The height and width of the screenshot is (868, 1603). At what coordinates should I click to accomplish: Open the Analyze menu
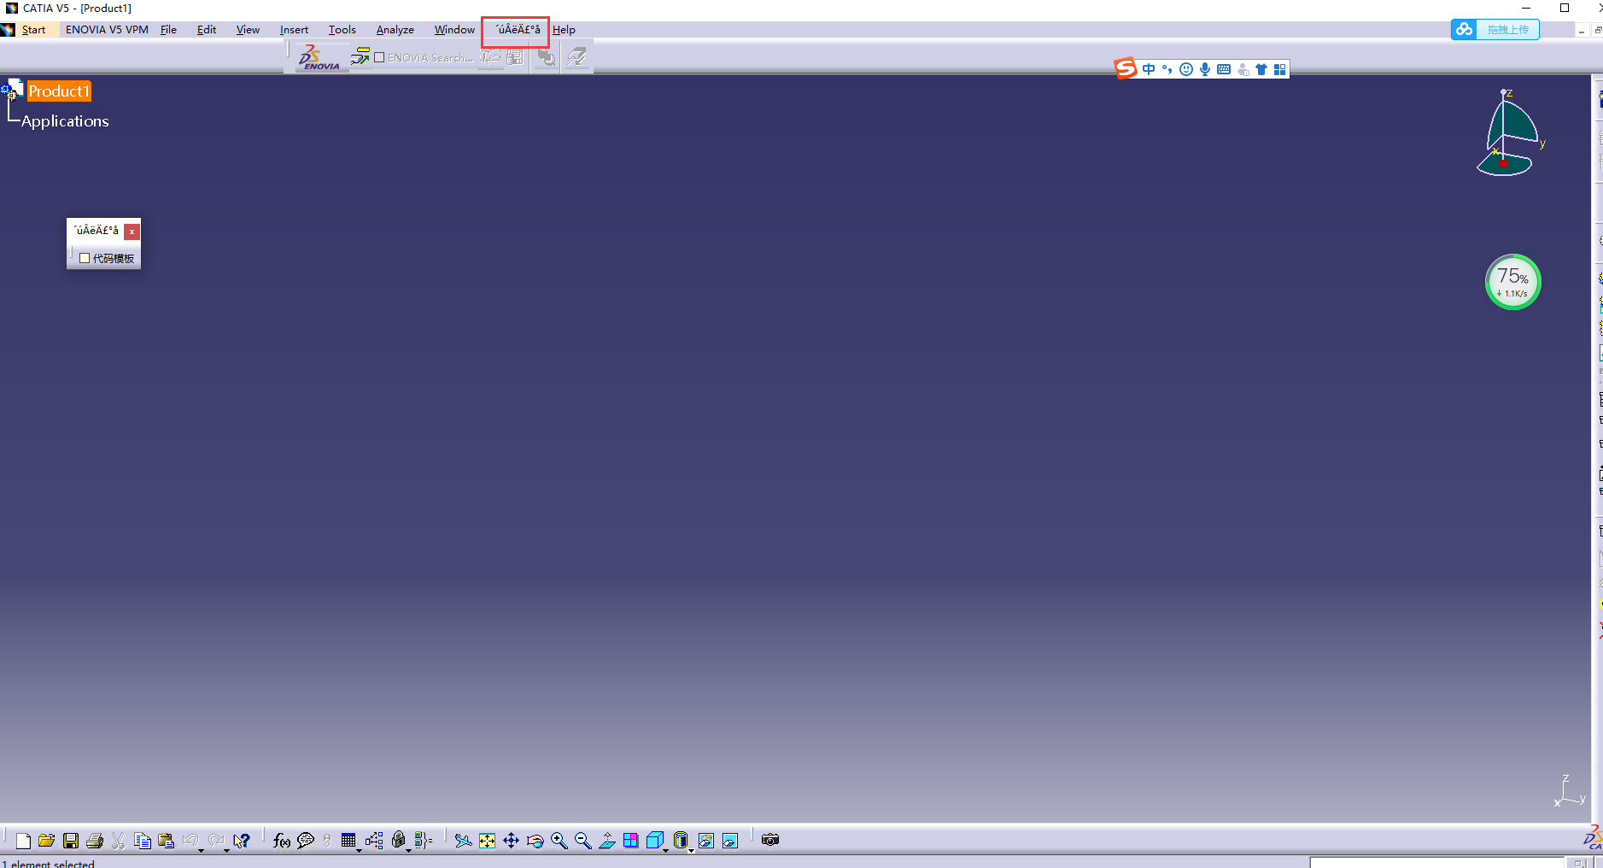tap(395, 29)
